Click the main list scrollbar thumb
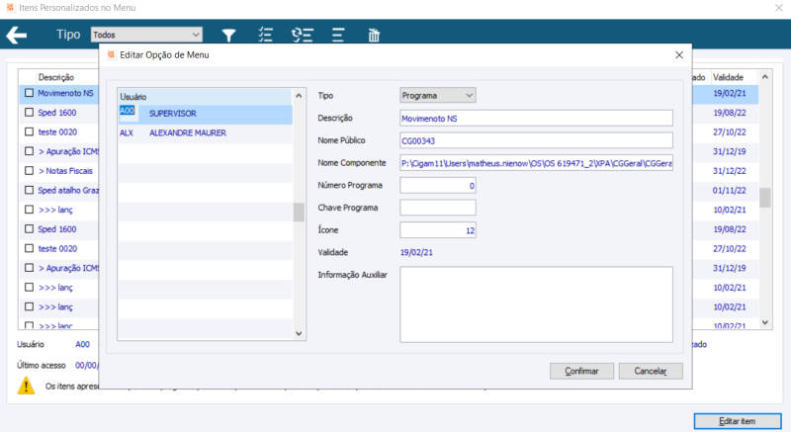This screenshot has height=432, width=791. click(x=765, y=198)
